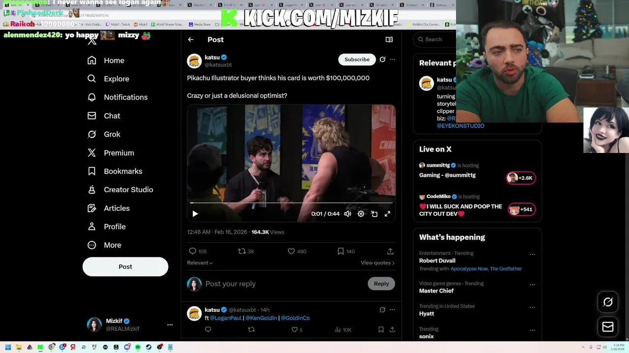629x353 pixels.
Task: Open View quotes
Action: tap(377, 263)
